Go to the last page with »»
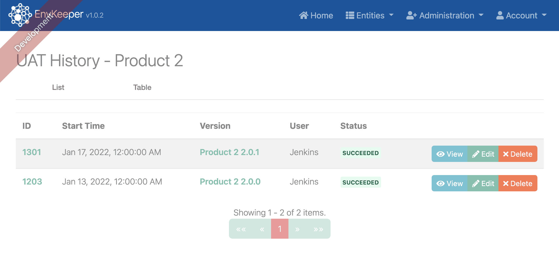This screenshot has height=266, width=559. (318, 229)
